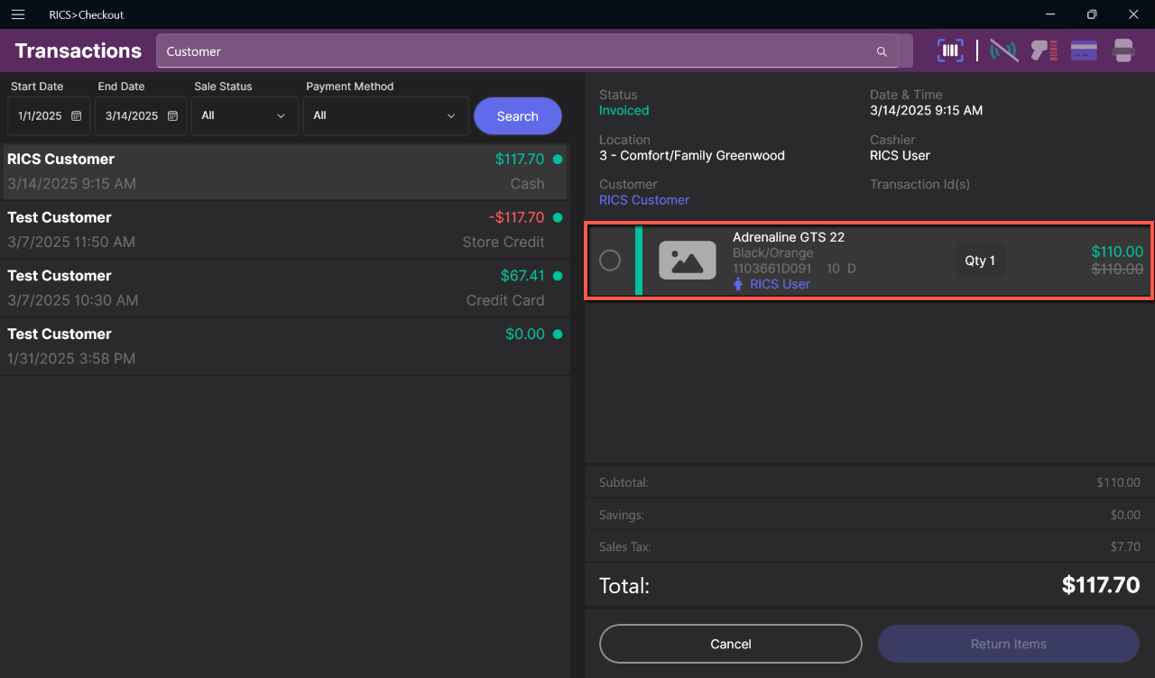Click item SKU 1103661D091
The image size is (1155, 678).
coord(772,269)
